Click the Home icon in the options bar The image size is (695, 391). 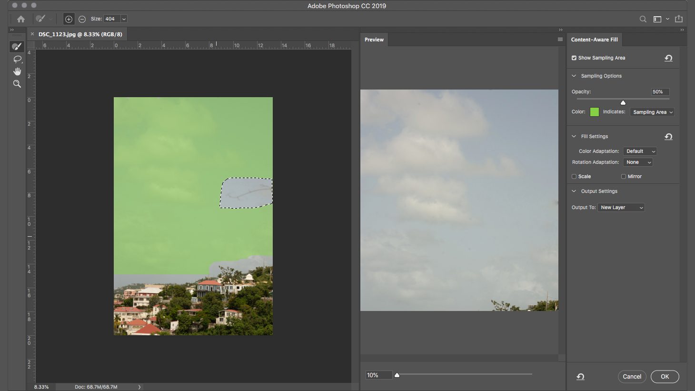tap(21, 19)
